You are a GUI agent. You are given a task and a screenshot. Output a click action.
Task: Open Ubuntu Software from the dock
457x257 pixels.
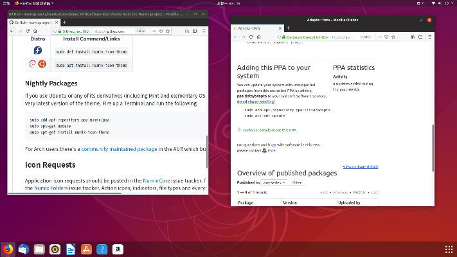click(87, 249)
